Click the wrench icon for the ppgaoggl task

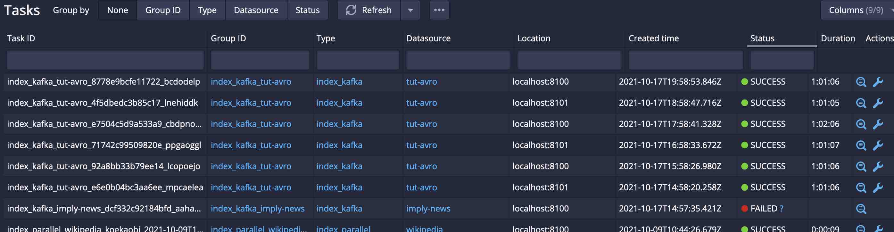tap(878, 145)
